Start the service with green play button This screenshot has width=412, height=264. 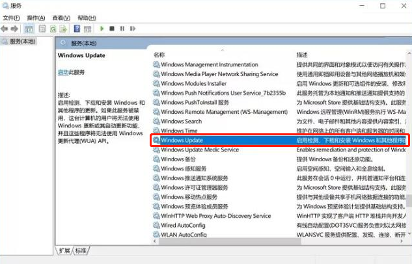102,29
